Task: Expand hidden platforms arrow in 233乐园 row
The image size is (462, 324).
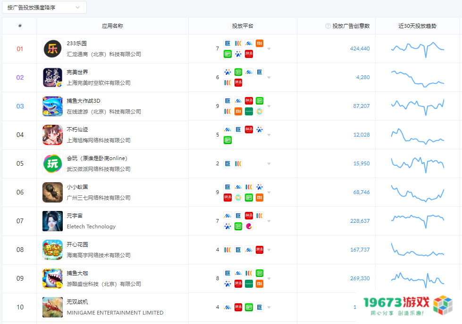Action: click(269, 49)
